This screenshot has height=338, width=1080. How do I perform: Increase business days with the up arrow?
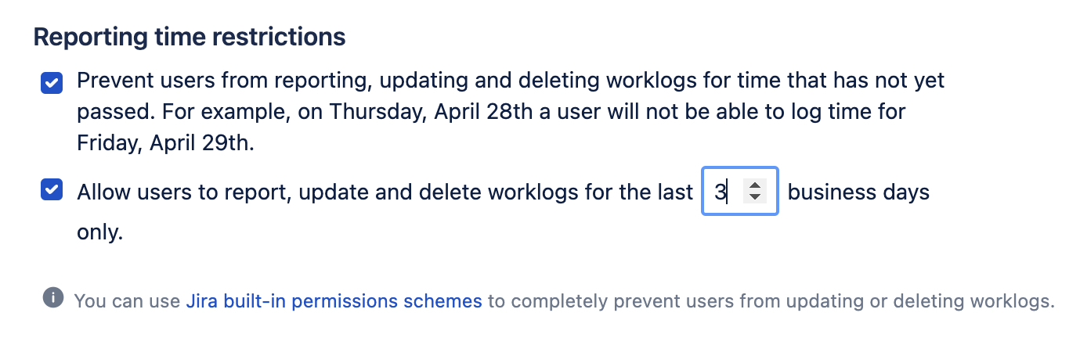pos(754,185)
